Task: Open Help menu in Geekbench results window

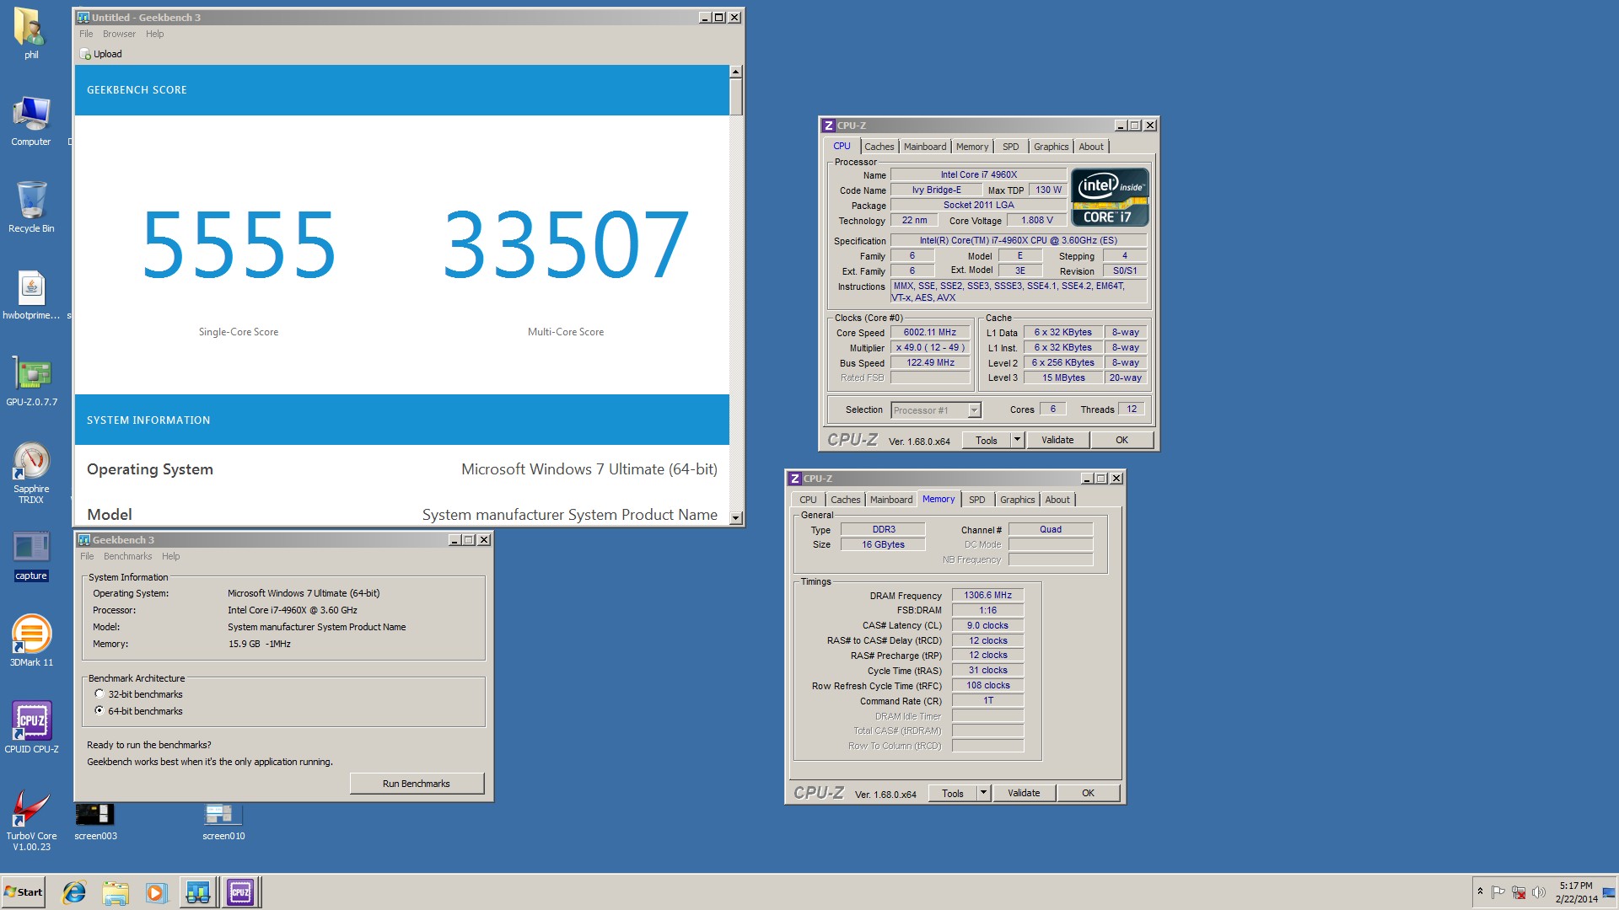Action: pyautogui.click(x=154, y=34)
